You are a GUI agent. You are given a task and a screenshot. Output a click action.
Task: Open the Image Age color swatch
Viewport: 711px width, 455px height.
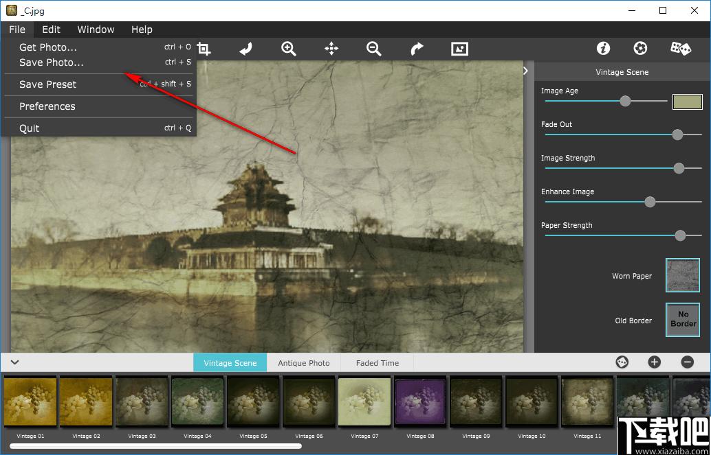tap(688, 102)
